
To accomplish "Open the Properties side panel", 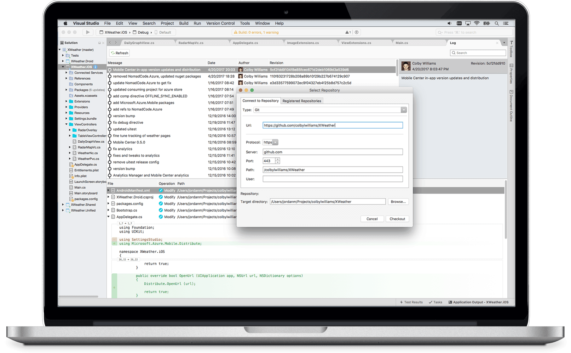I will (511, 73).
